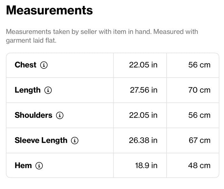Select the Length label
224x189 pixels.
point(27,90)
